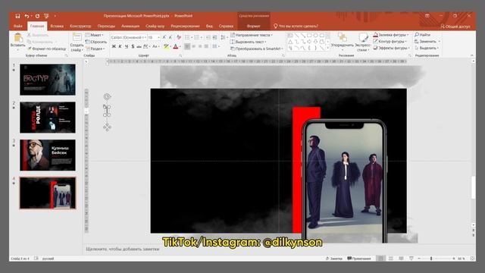Open Shape Effects (Эффекты фигуры) dropdown
The height and width of the screenshot is (273, 485).
point(391,48)
